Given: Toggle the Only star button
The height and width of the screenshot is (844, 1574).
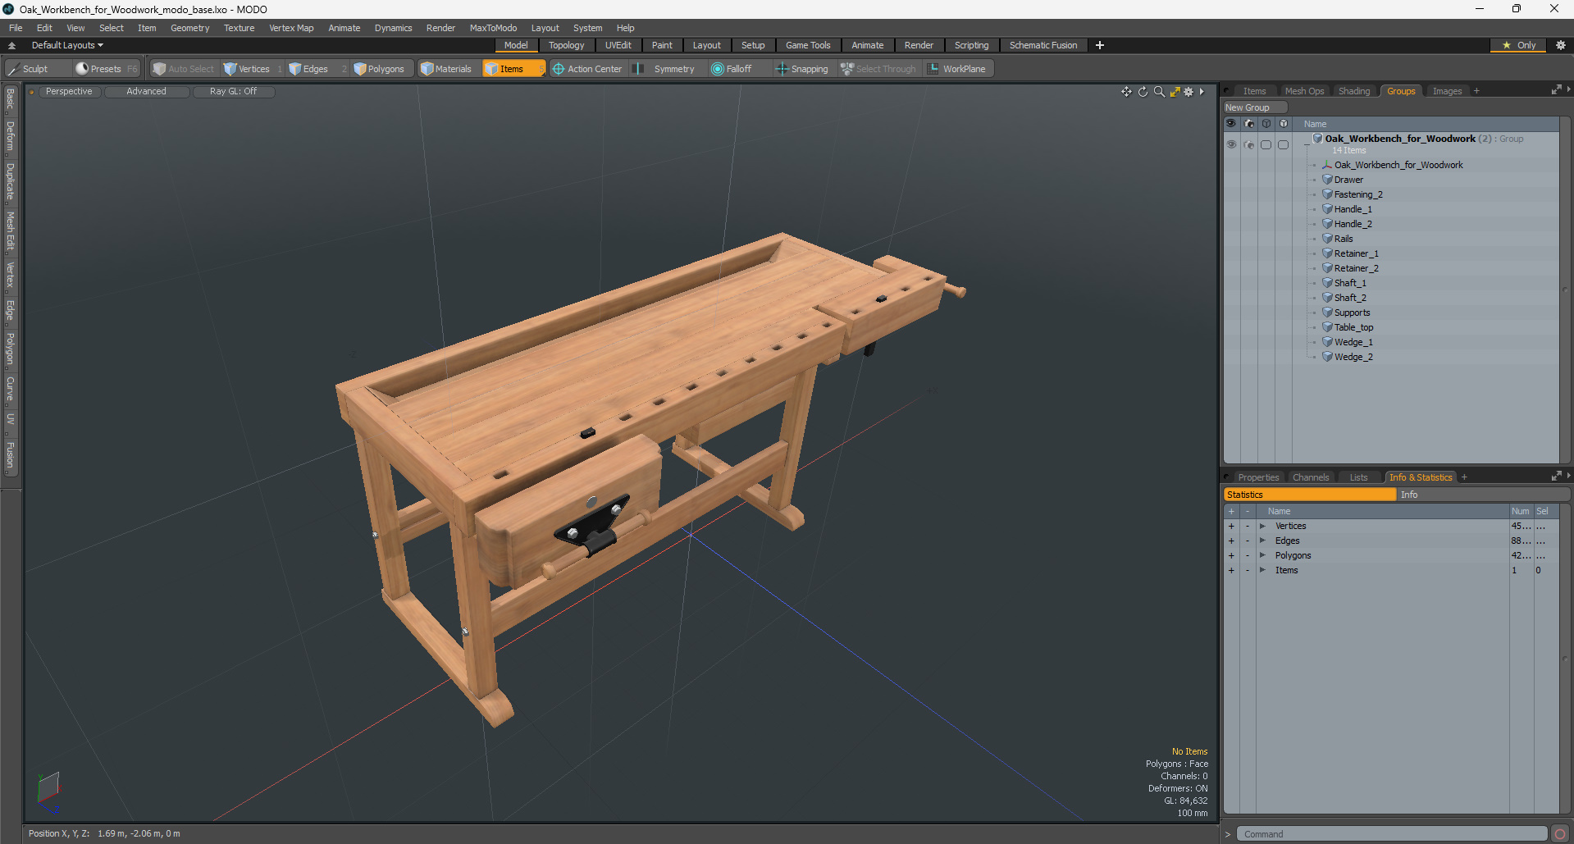Looking at the screenshot, I should pyautogui.click(x=1518, y=45).
